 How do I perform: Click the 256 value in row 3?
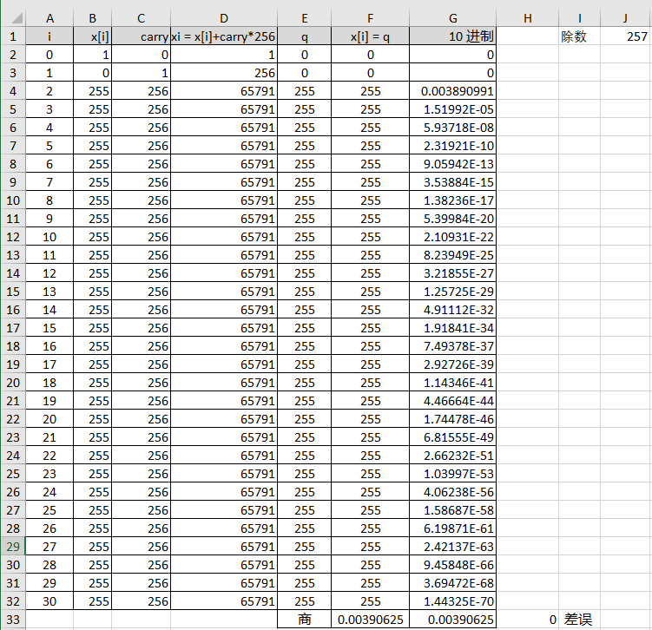224,73
